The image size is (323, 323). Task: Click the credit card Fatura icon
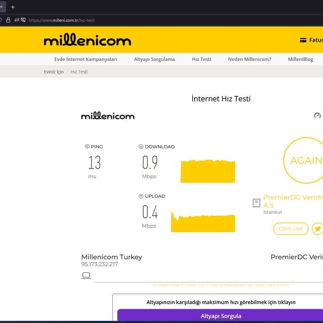point(303,40)
